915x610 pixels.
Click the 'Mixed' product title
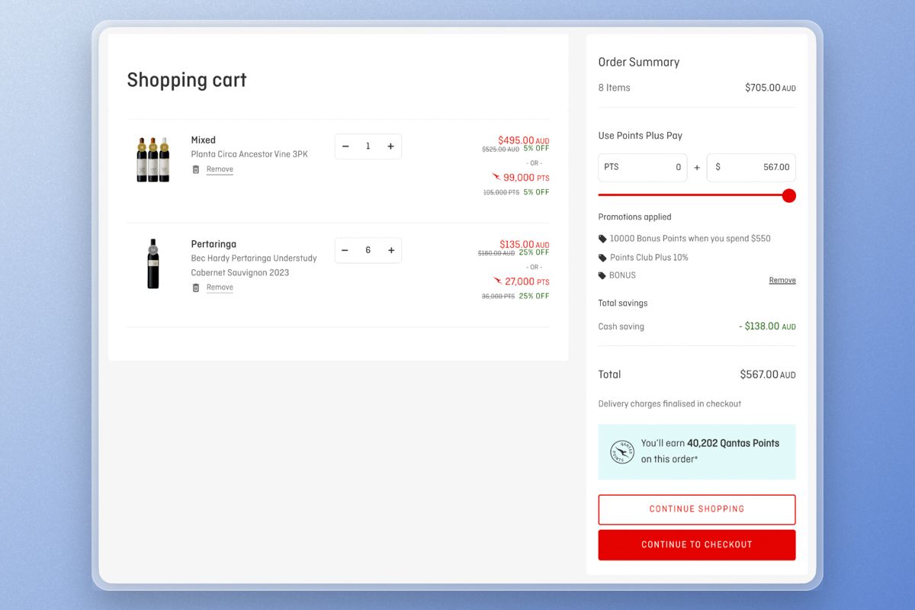[204, 140]
